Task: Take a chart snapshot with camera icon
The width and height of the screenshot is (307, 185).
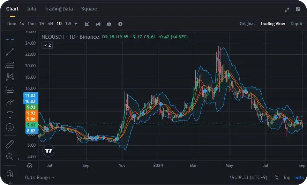Action: pos(109,24)
